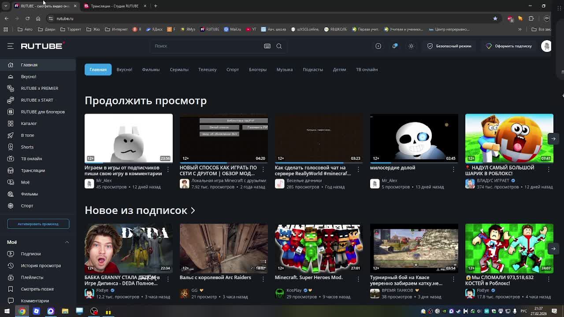Open Моё in the sidebar
Image resolution: width=564 pixels, height=317 pixels.
[38, 182]
